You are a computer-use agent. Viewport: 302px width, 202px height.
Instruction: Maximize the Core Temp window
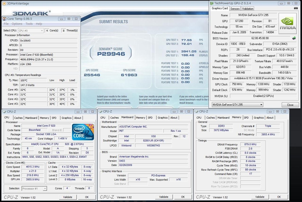[x=69, y=19]
